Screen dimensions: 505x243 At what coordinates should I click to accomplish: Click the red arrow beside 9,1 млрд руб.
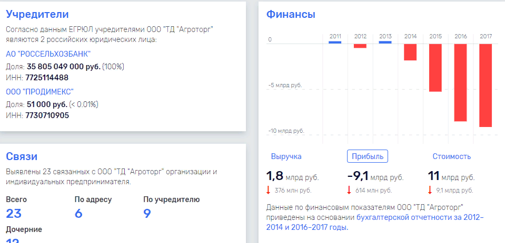coord(430,190)
